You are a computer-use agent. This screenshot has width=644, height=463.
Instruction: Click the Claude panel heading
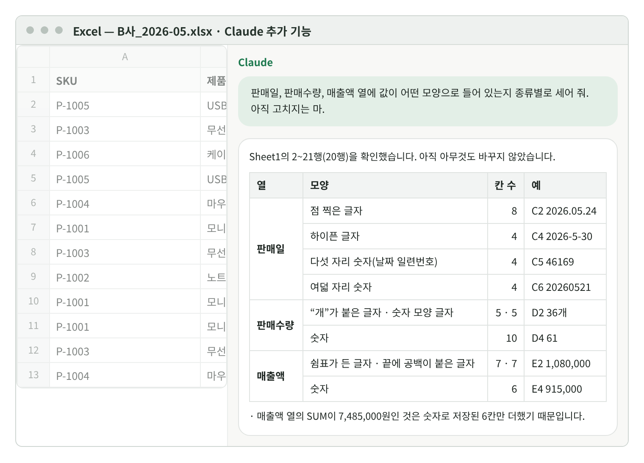(255, 62)
